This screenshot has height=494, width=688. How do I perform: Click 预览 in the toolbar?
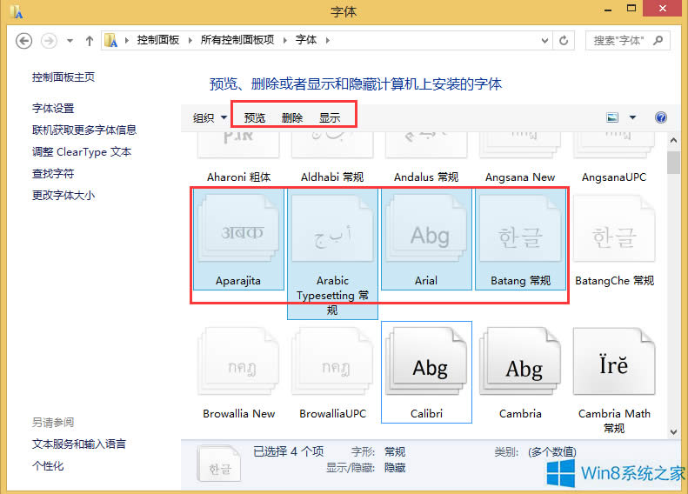pyautogui.click(x=255, y=117)
